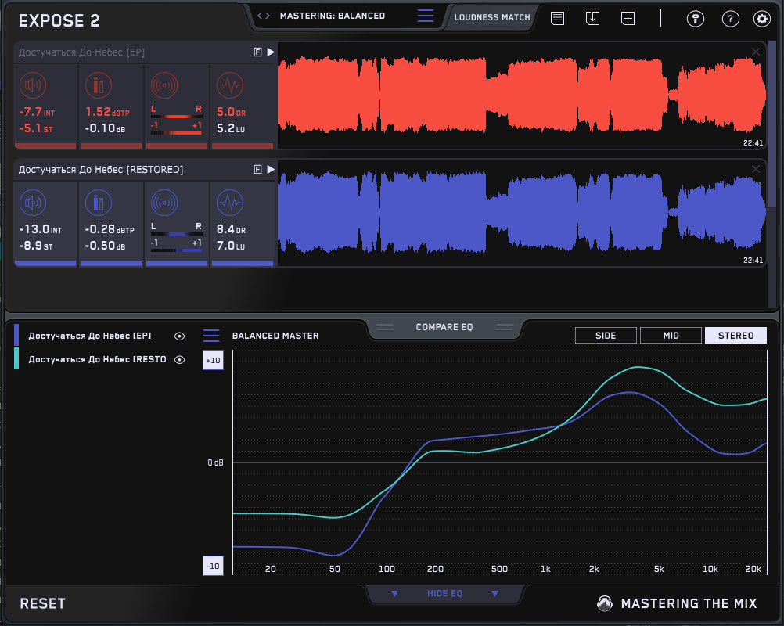Play the RESTORED track

[270, 169]
